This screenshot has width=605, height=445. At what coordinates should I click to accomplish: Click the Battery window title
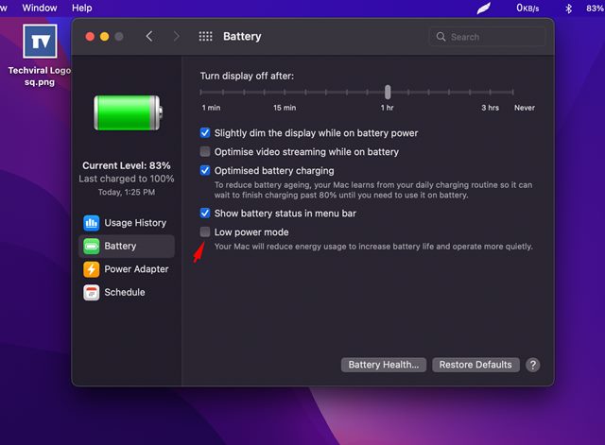pos(242,37)
